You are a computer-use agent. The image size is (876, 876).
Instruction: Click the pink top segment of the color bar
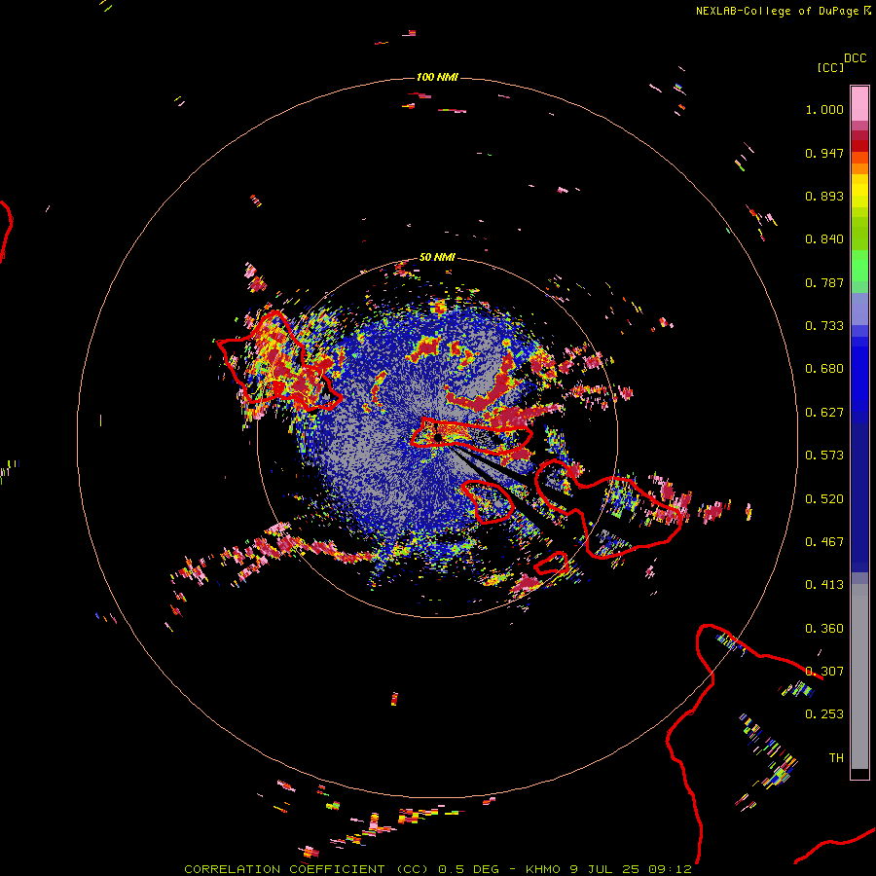(859, 103)
